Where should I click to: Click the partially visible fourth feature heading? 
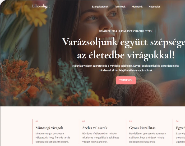coord(181,128)
